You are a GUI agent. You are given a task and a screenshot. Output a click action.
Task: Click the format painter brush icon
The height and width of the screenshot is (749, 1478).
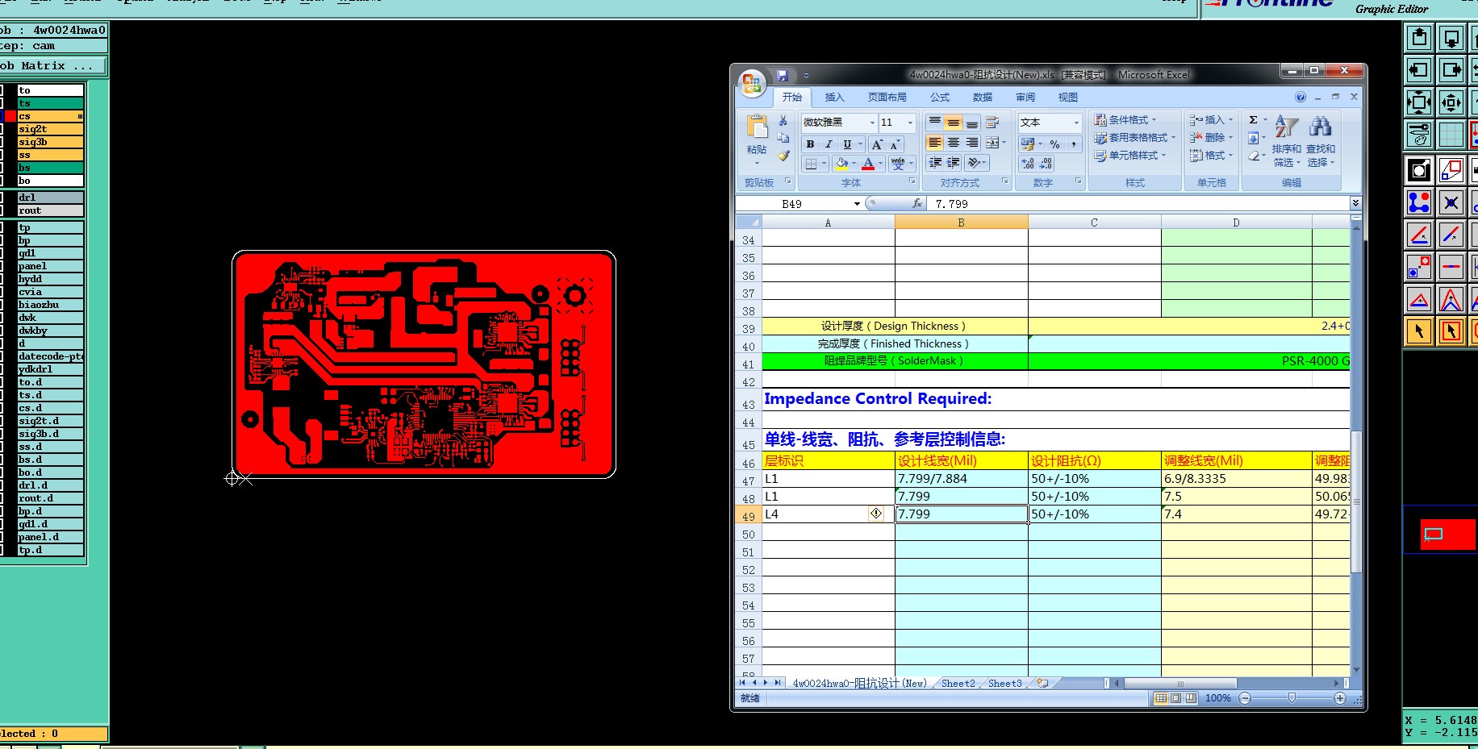coord(783,156)
